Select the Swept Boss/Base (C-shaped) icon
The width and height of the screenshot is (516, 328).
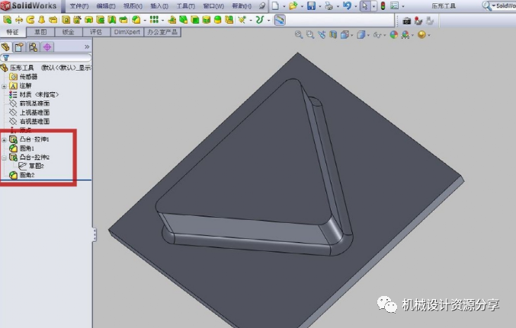(x=30, y=20)
